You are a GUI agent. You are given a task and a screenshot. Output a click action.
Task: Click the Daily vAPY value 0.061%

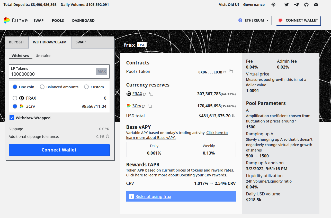(154, 153)
